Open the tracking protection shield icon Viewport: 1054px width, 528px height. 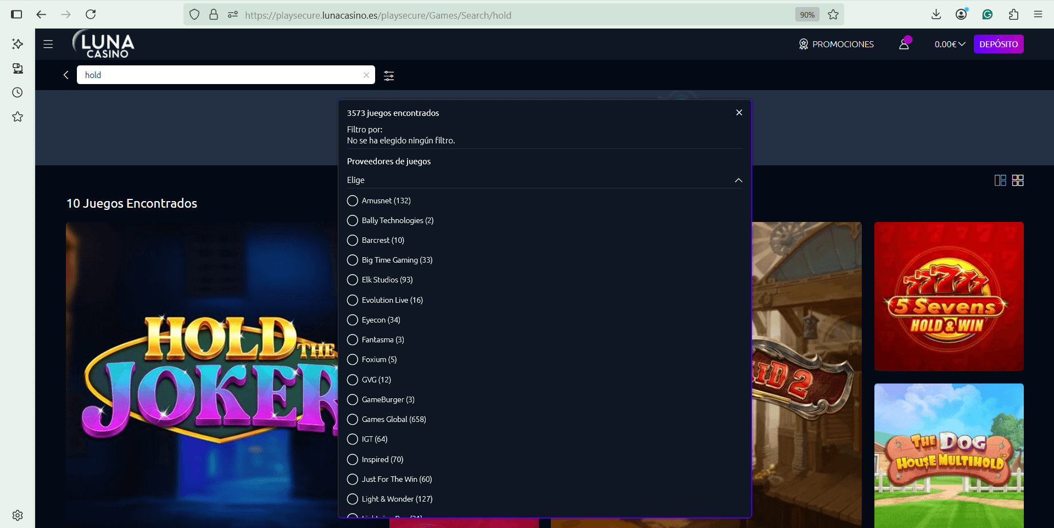[x=194, y=15]
